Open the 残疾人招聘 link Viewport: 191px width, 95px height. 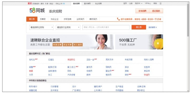(149, 60)
